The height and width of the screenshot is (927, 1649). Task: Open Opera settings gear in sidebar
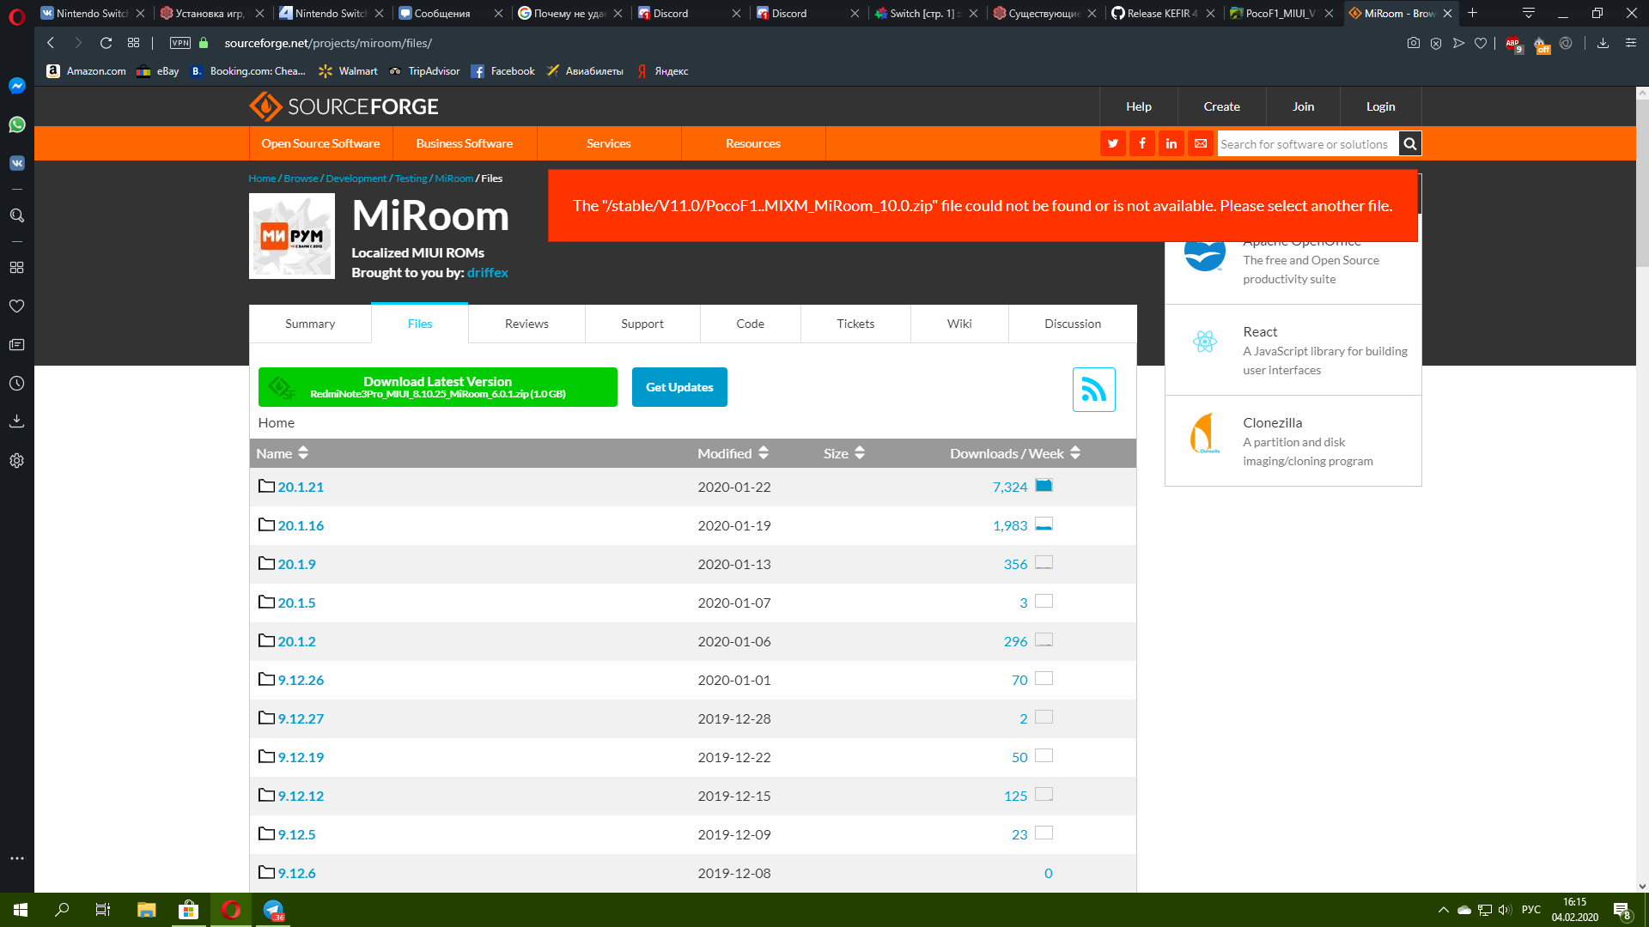pyautogui.click(x=16, y=461)
